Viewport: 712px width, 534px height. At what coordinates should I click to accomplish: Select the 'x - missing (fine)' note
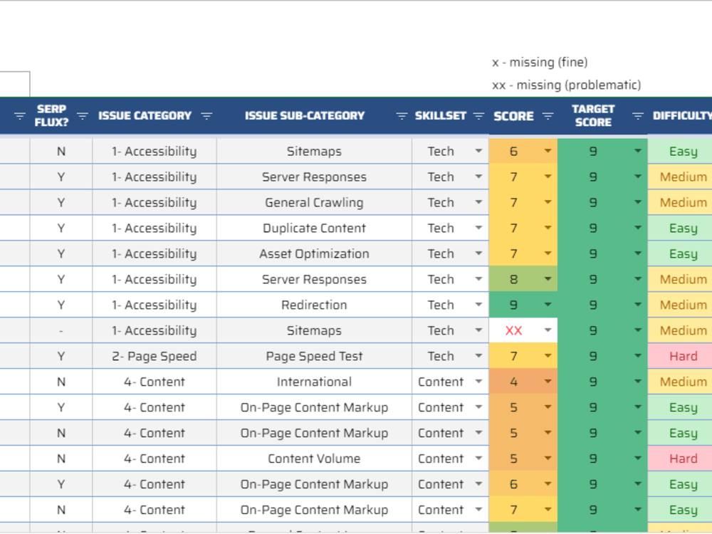(540, 62)
